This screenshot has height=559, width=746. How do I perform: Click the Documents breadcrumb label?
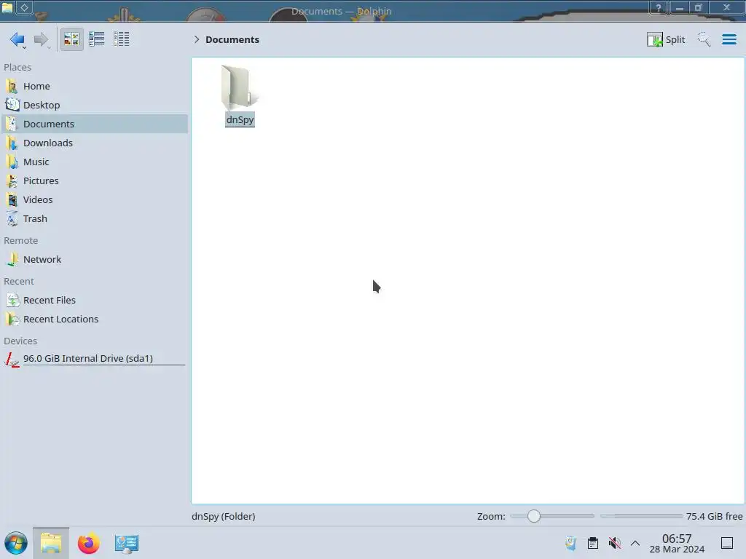click(x=232, y=39)
